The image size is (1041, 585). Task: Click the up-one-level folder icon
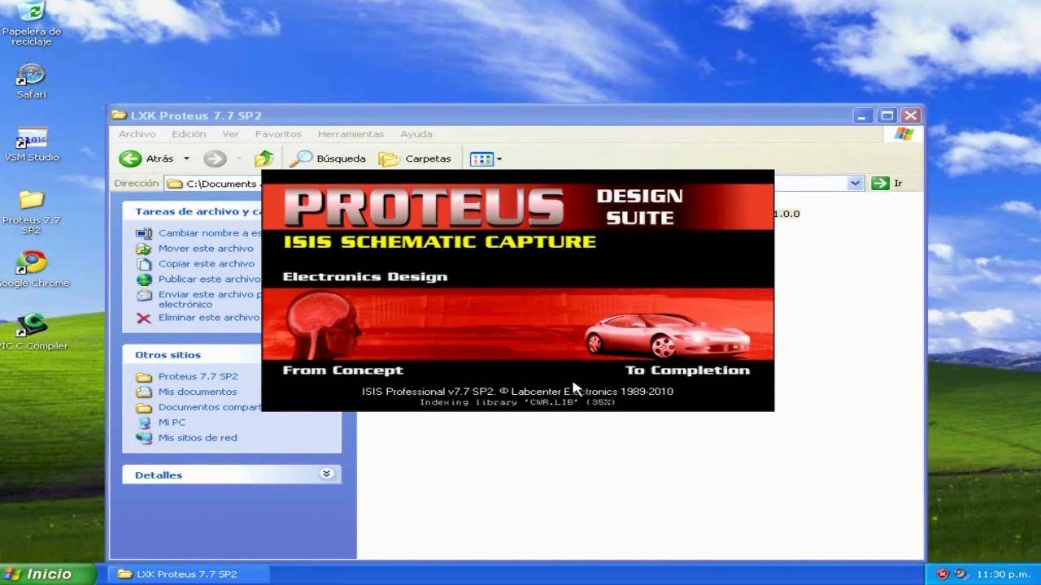pos(264,158)
